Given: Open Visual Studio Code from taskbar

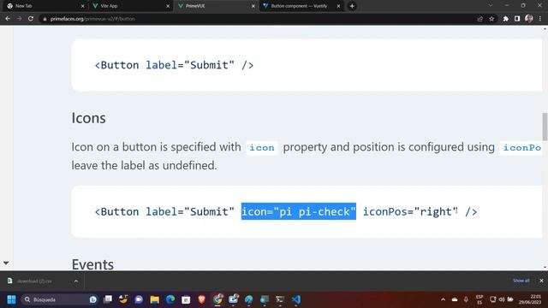Looking at the screenshot, I should point(296,299).
